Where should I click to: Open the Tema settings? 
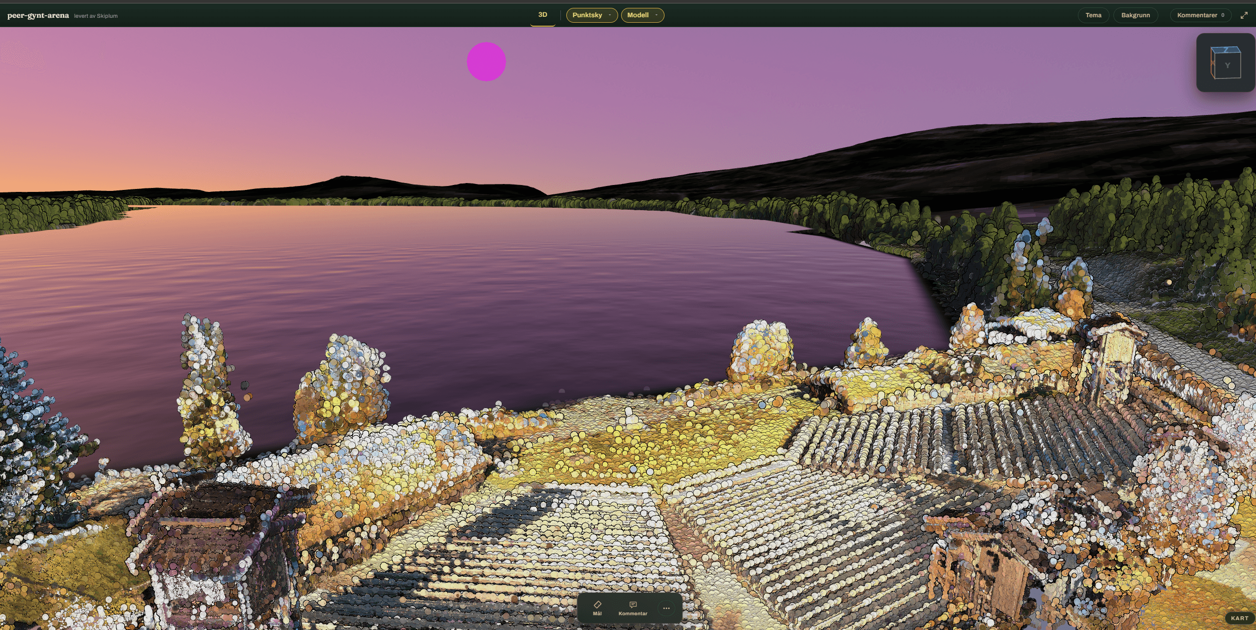[x=1093, y=15]
